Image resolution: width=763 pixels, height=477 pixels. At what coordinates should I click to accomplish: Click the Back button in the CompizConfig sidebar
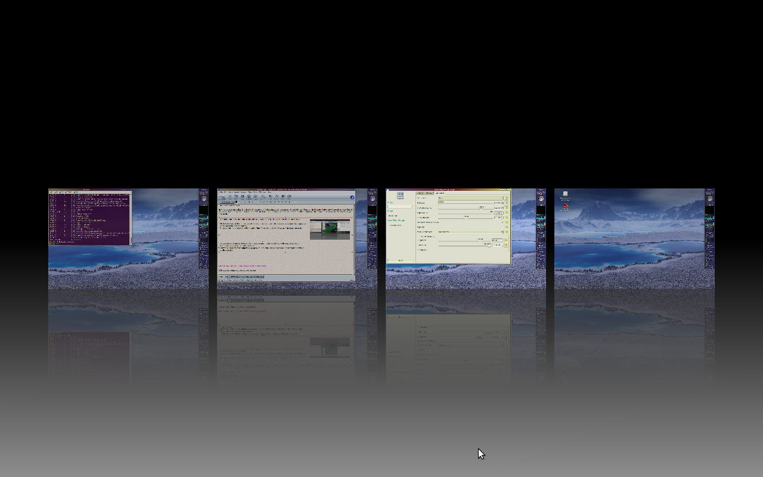click(401, 261)
